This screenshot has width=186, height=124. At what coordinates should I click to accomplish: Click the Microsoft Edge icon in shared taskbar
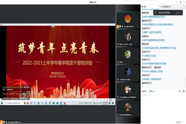point(39,103)
